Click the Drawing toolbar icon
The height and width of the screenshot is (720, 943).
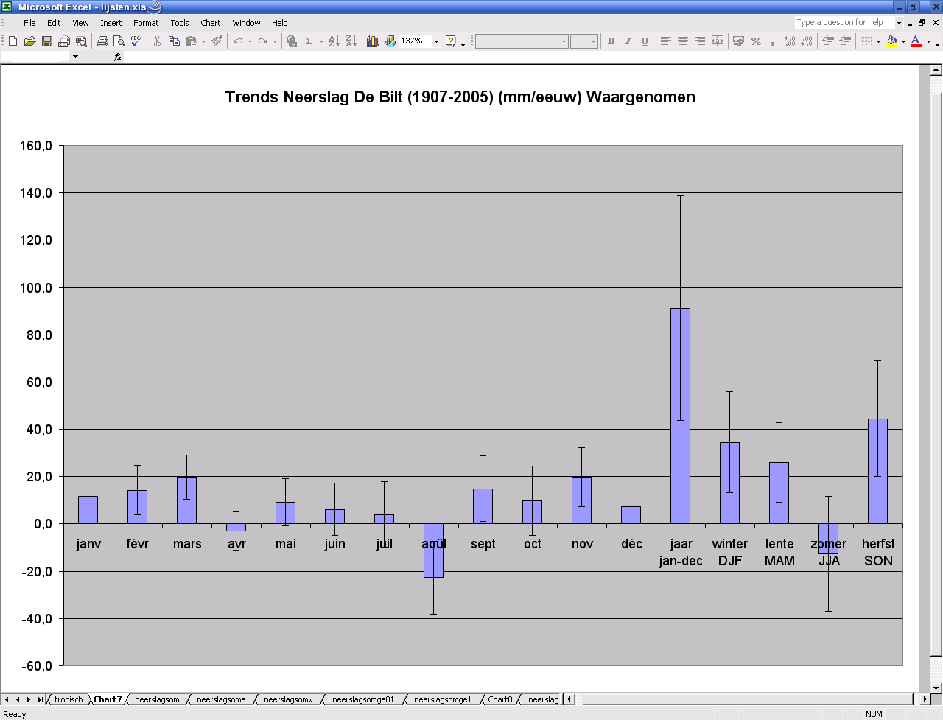point(390,41)
